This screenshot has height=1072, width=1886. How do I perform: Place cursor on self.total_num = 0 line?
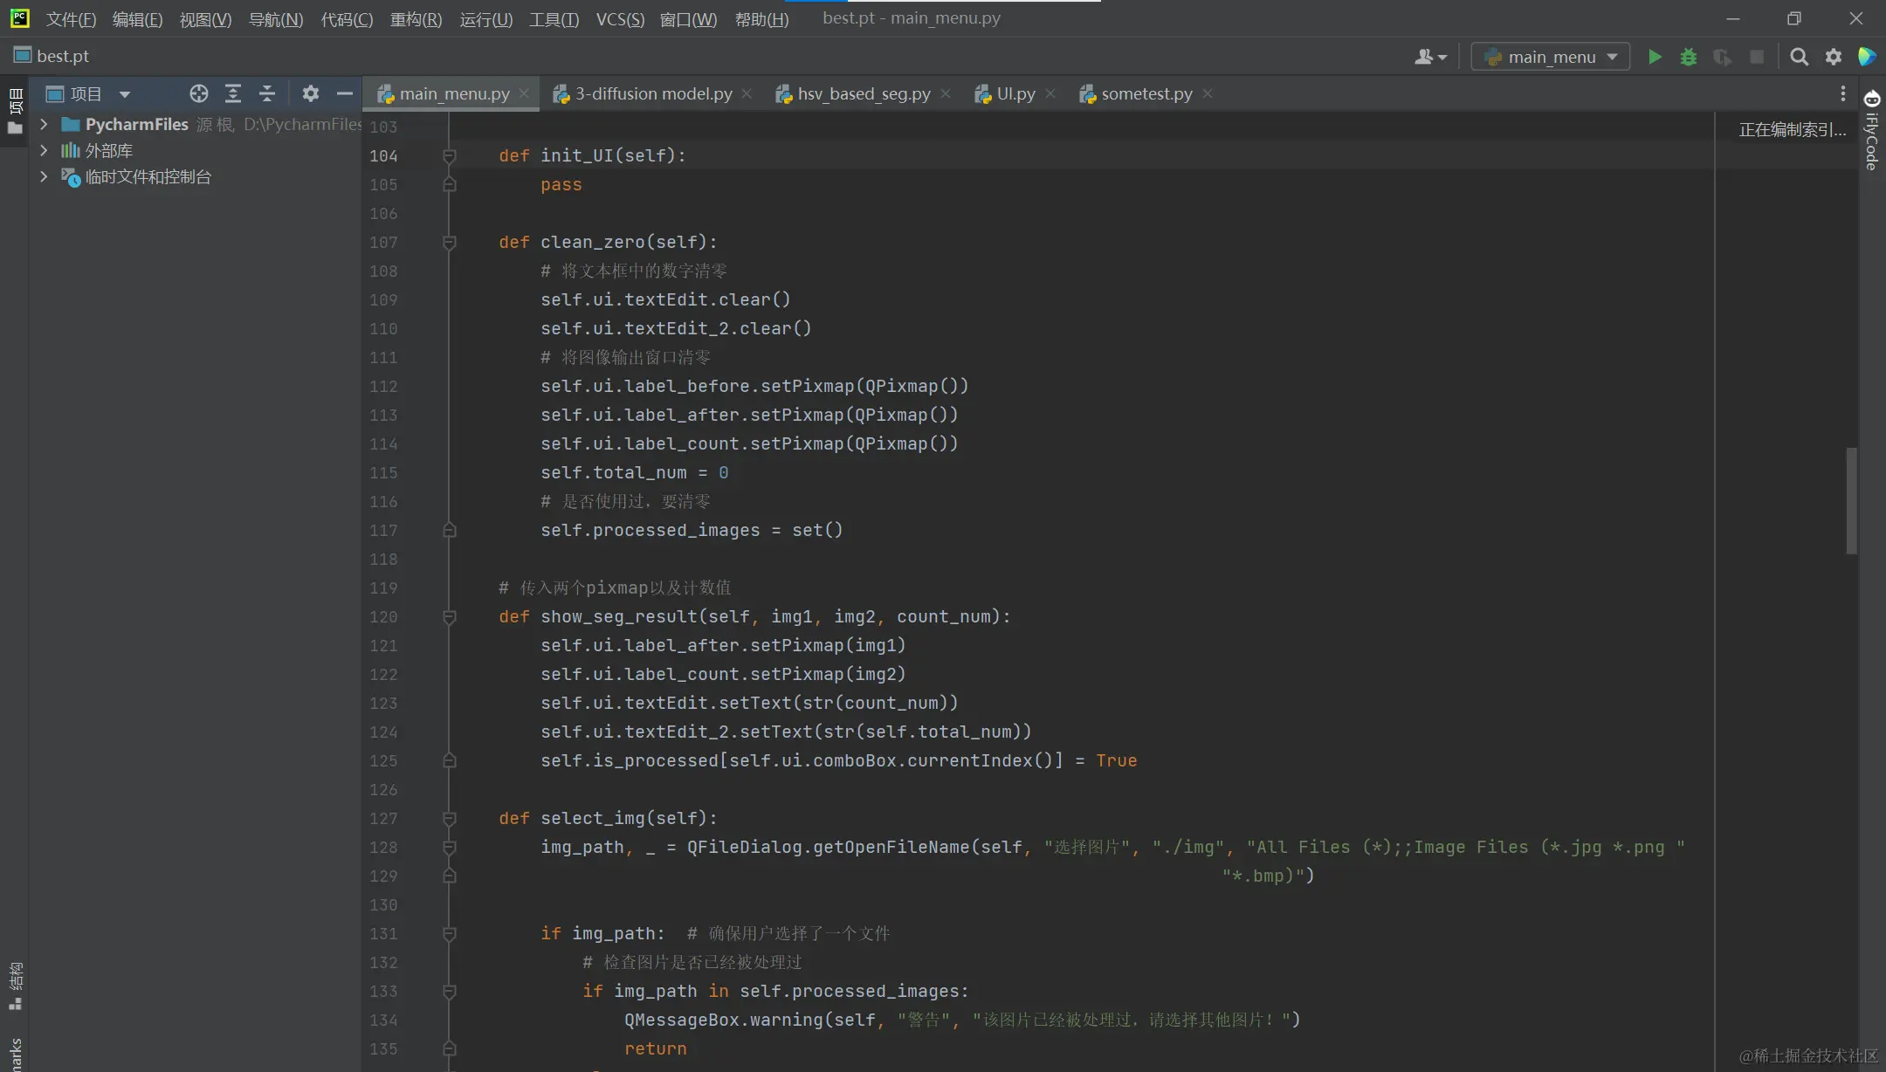pyautogui.click(x=634, y=472)
